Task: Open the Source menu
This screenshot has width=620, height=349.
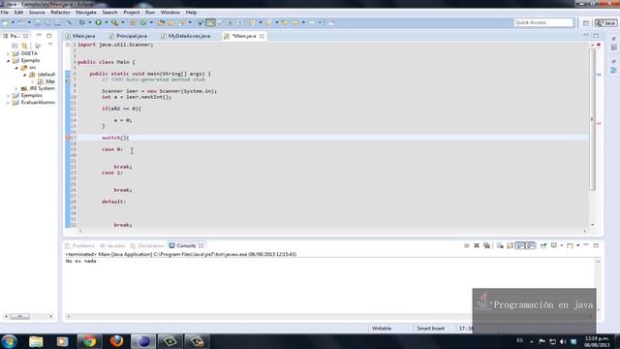Action: (37, 13)
